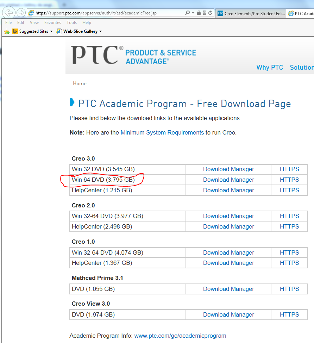Click the browser Forward arrow button
This screenshot has height=343, width=314.
tap(21, 13)
